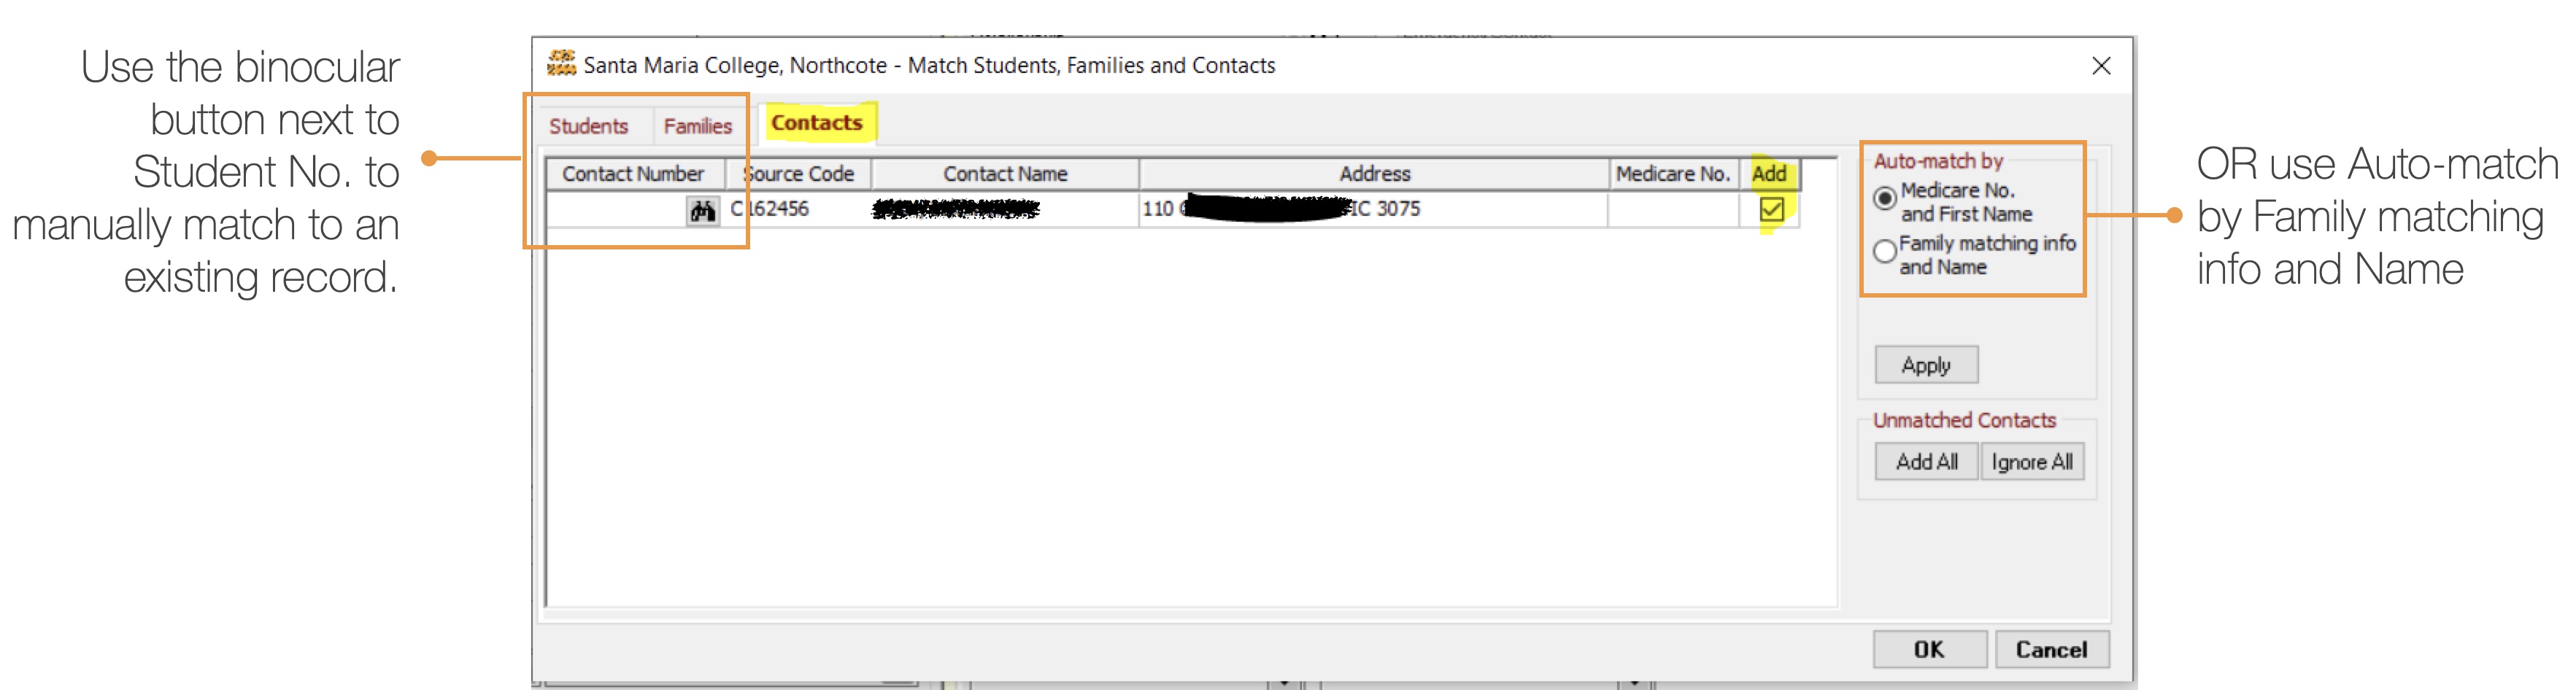Screen dimensions: 2576x690
Task: Click the Address column header
Action: [x=1374, y=174]
